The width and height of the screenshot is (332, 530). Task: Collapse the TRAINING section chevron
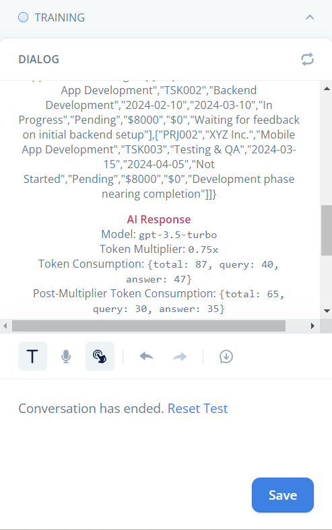point(310,17)
